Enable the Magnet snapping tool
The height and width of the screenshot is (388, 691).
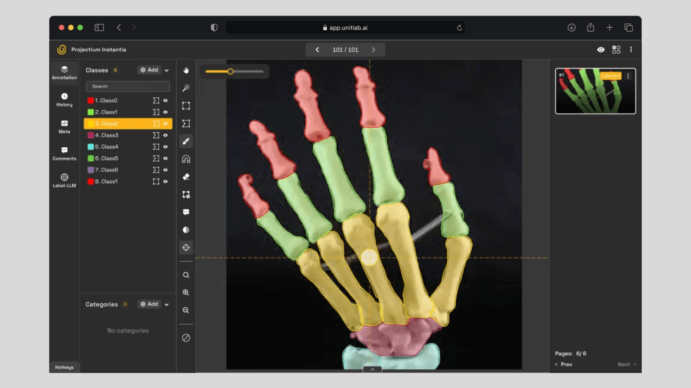pos(186,159)
